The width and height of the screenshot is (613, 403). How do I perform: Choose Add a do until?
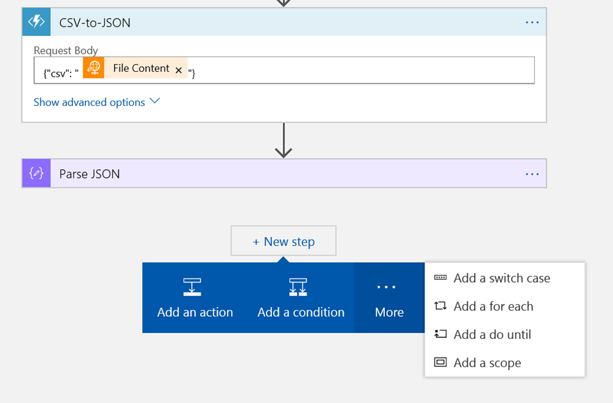(491, 334)
